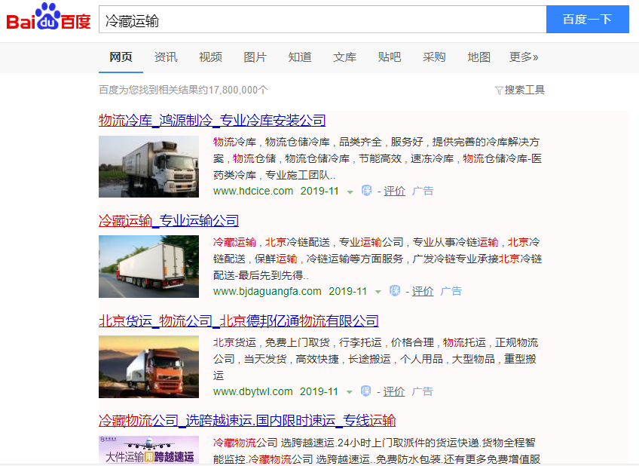Image resolution: width=639 pixels, height=466 pixels.
Task: Switch to the 资讯 tab
Action: pyautogui.click(x=166, y=57)
